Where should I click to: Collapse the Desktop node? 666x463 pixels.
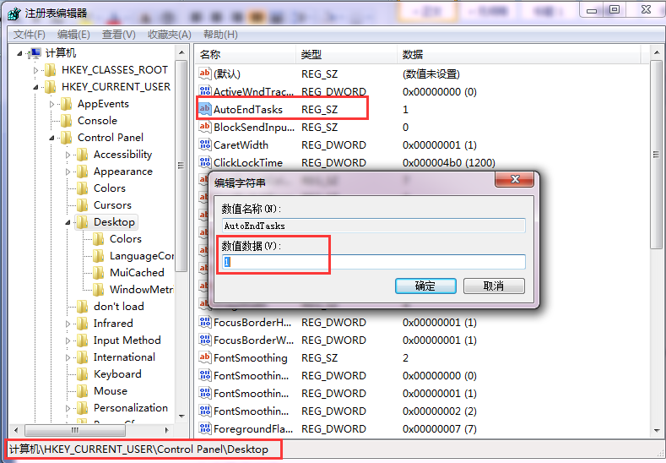coord(68,222)
